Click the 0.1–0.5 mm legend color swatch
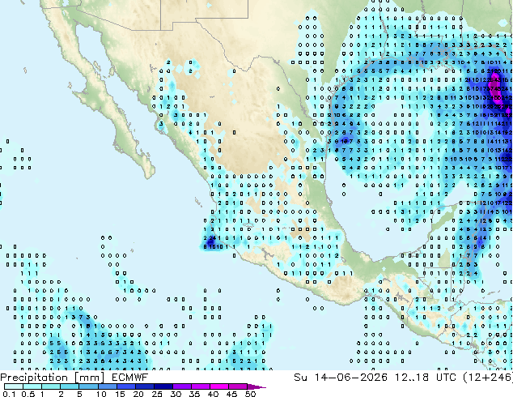Screen dimensions: 513x397 pos(14,386)
